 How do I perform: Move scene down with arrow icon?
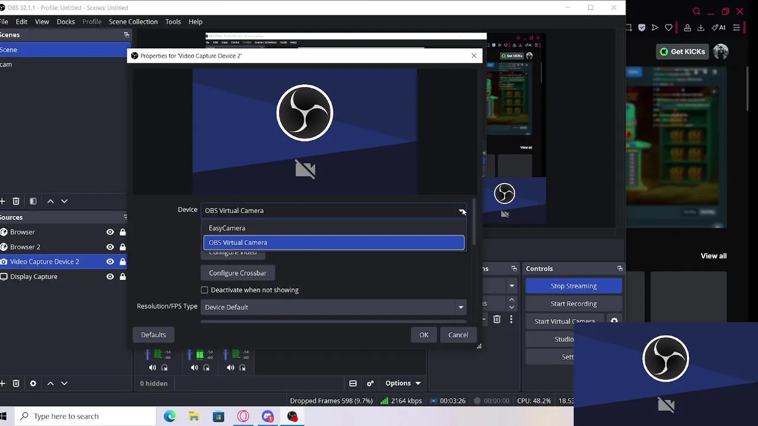tap(65, 201)
